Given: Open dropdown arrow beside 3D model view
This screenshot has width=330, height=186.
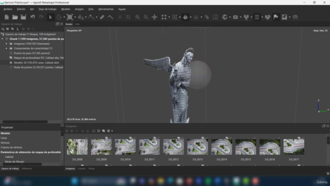Looking at the screenshot, I should pyautogui.click(x=190, y=17).
